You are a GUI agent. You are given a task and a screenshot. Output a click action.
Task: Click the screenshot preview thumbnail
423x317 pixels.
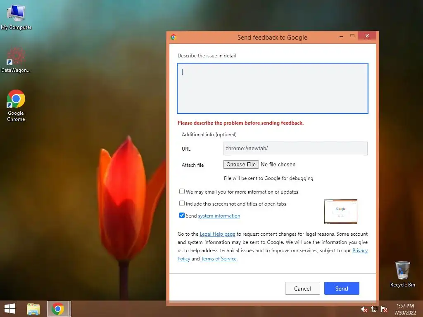tap(341, 212)
